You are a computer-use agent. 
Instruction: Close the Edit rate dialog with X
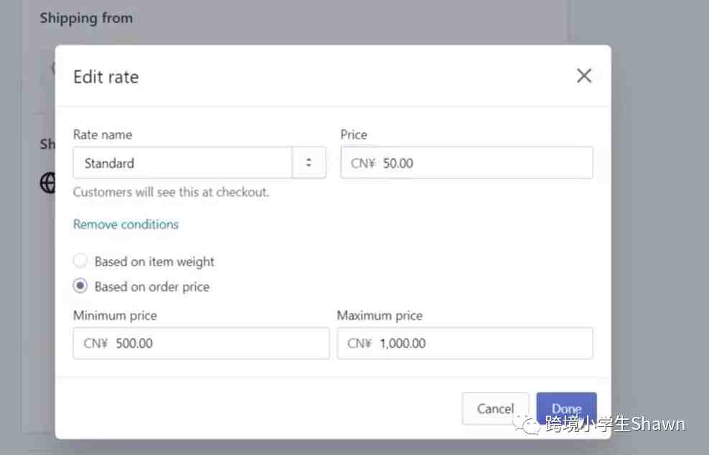pos(584,76)
